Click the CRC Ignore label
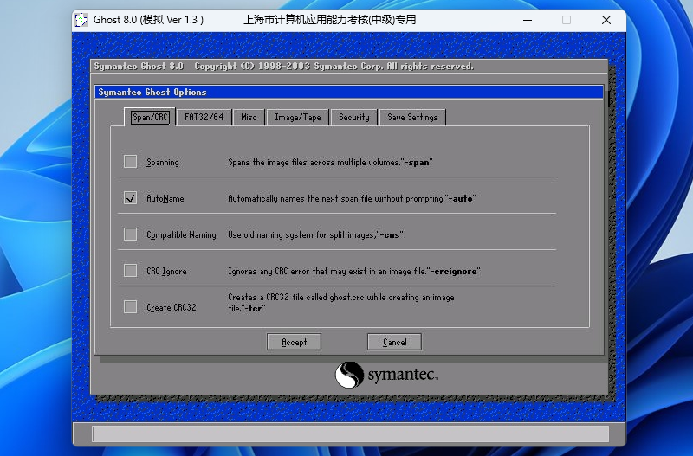 coord(166,272)
